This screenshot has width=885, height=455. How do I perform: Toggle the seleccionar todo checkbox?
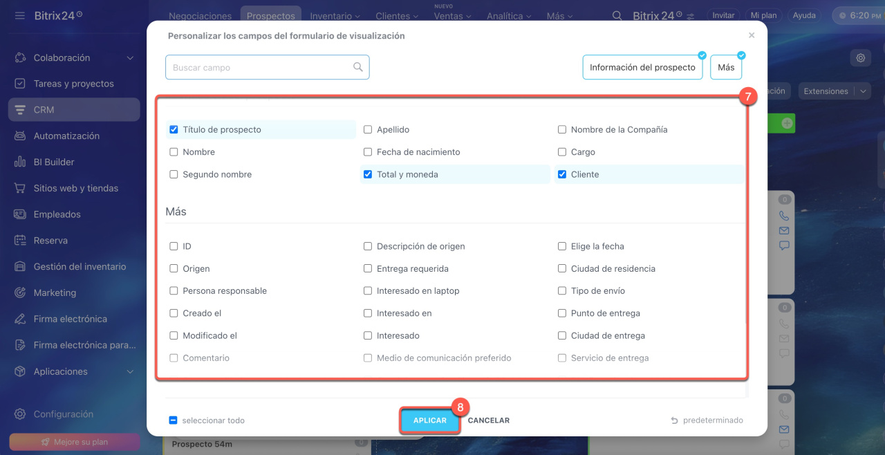174,420
